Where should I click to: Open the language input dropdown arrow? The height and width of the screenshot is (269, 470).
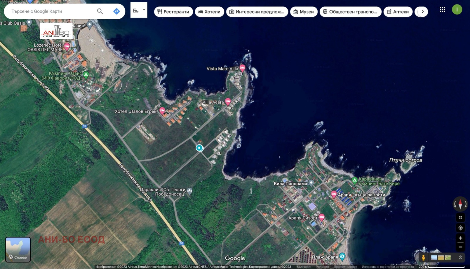click(x=144, y=10)
